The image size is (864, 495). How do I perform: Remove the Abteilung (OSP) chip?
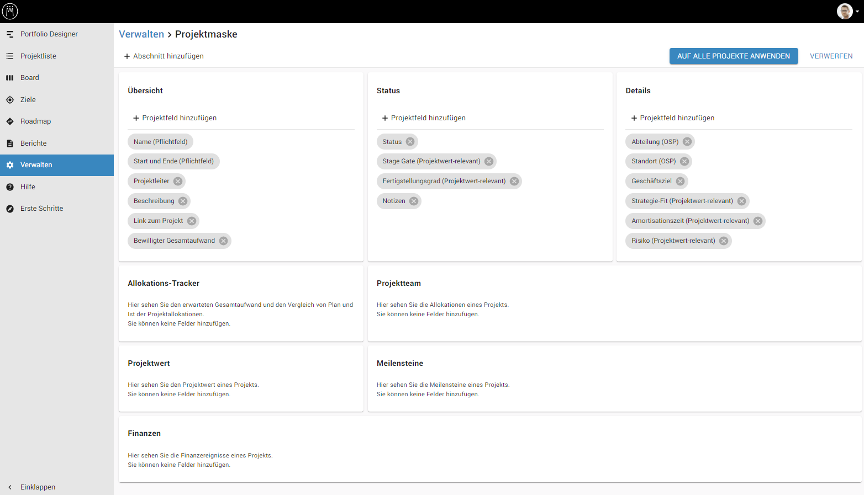click(687, 142)
